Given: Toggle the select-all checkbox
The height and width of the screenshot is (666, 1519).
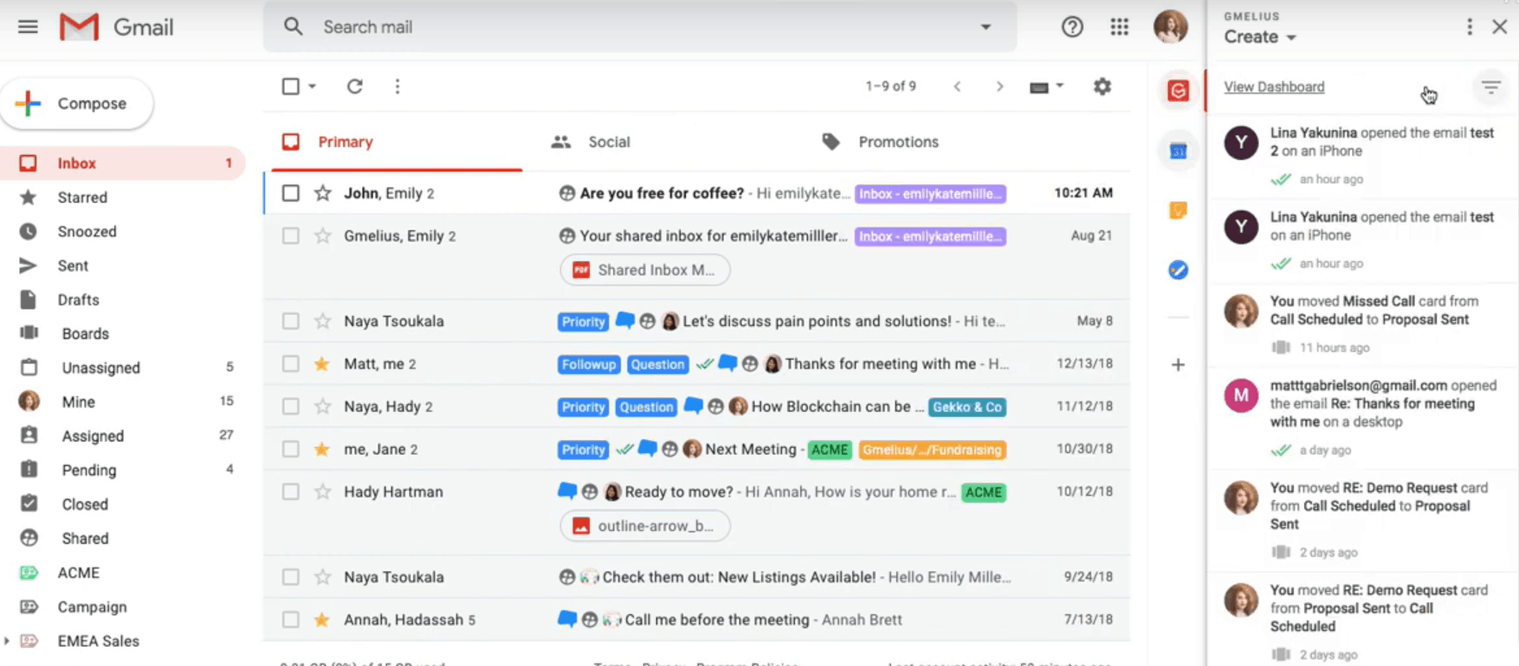Looking at the screenshot, I should coord(291,86).
